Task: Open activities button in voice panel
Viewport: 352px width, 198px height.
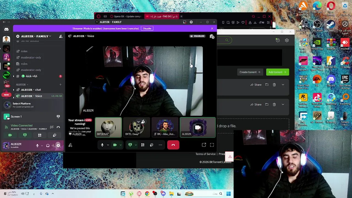Action: point(40,135)
